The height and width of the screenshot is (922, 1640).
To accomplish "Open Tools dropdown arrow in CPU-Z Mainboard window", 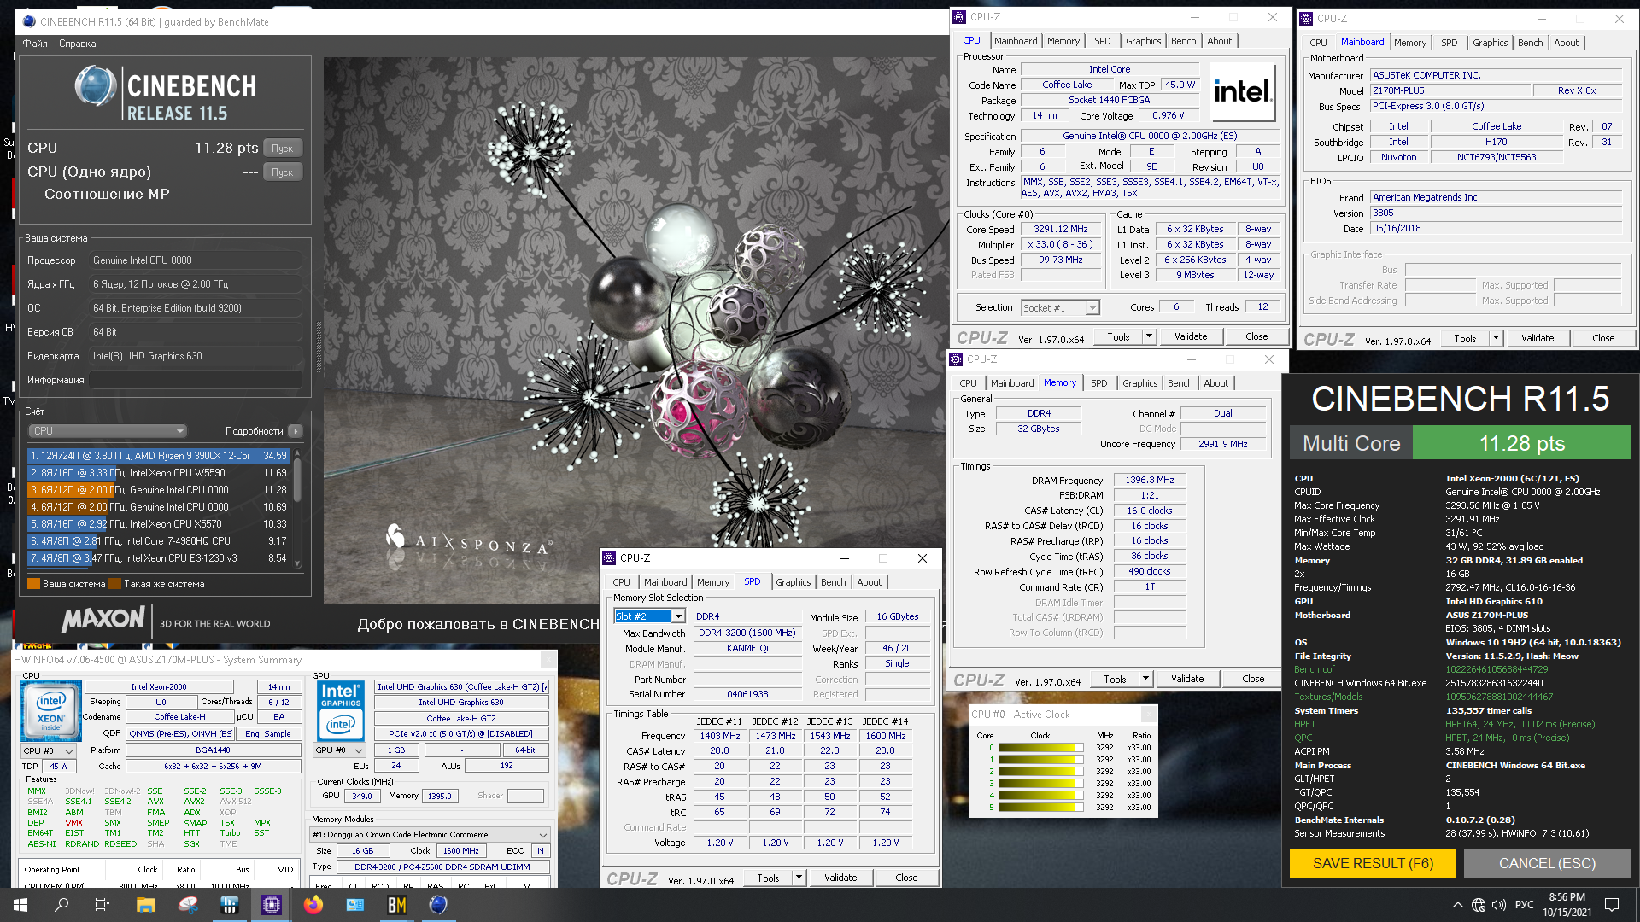I will click(x=1496, y=338).
